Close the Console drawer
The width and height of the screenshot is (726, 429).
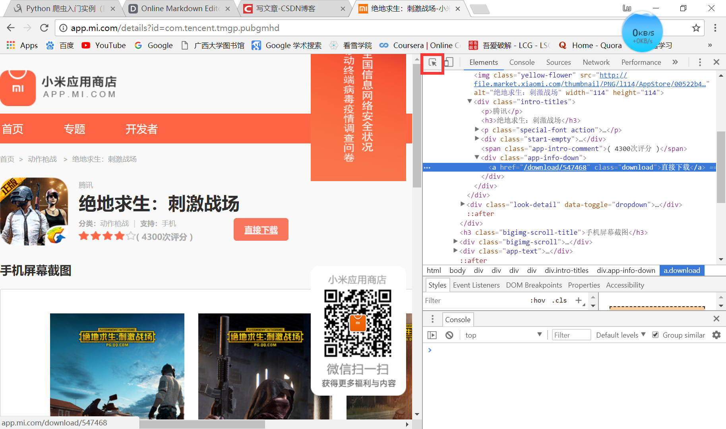[716, 319]
